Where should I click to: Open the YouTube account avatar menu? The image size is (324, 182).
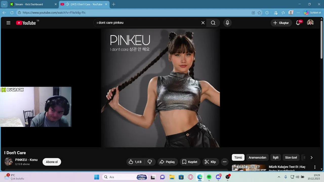(310, 23)
